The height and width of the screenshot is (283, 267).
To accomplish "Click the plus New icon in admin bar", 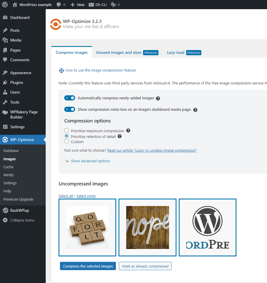I will (x=73, y=5).
